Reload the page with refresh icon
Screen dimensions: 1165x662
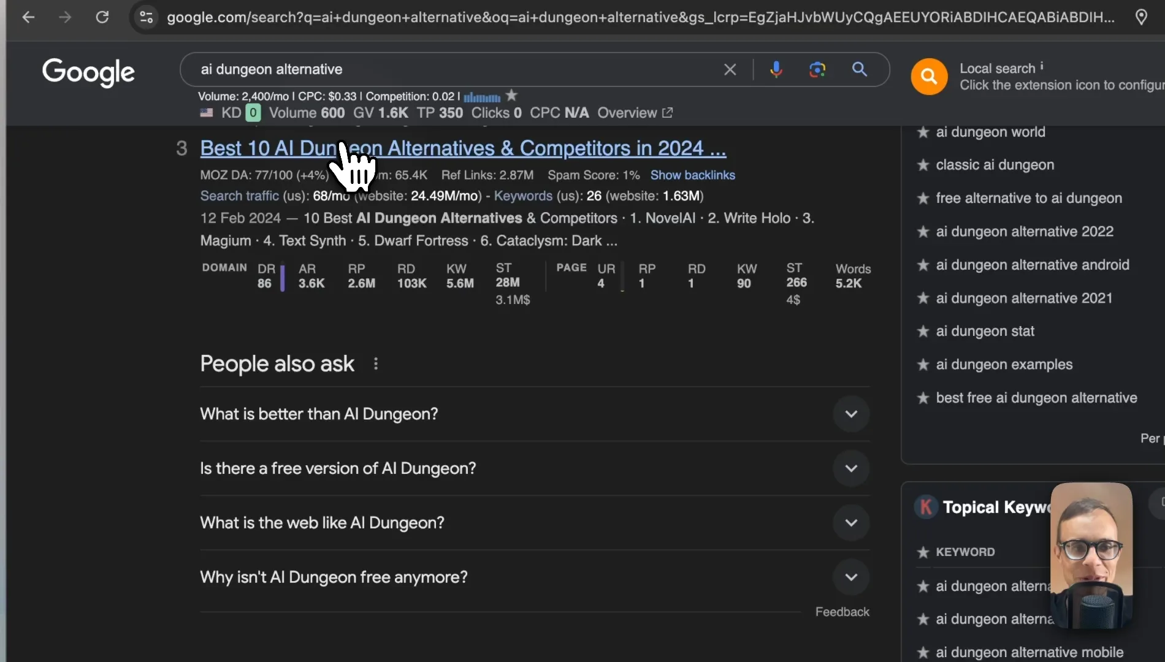(x=102, y=17)
